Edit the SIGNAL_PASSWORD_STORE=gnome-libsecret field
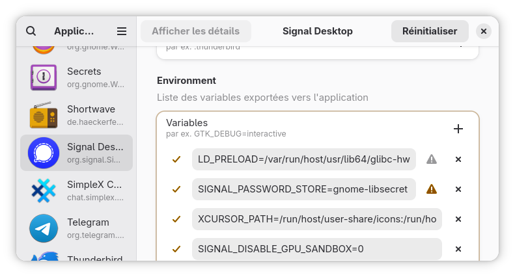Viewport: 515px width, 277px height. (304, 189)
